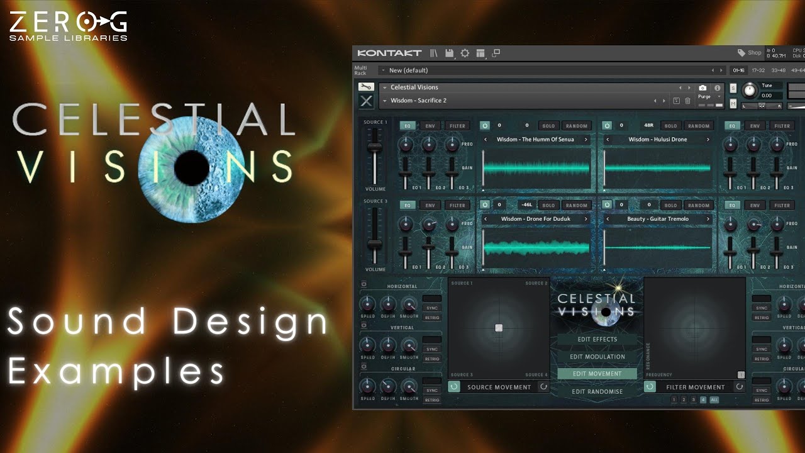
Task: Open Kontakt settings gear icon
Action: pyautogui.click(x=465, y=53)
